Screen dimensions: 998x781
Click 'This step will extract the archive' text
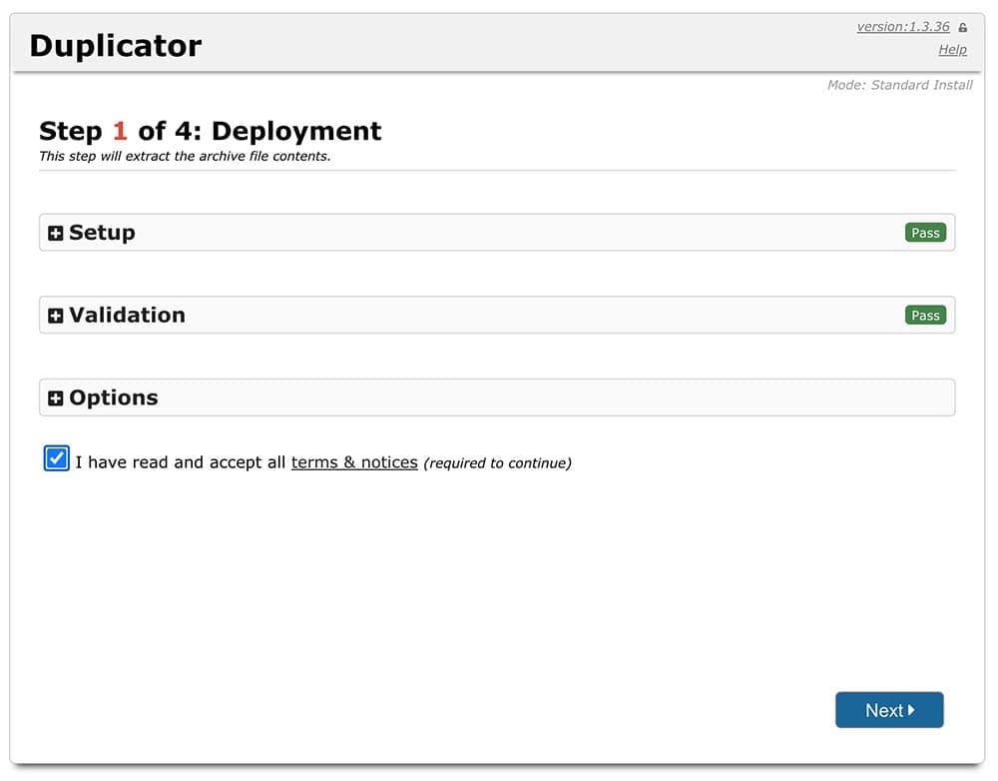coord(185,156)
